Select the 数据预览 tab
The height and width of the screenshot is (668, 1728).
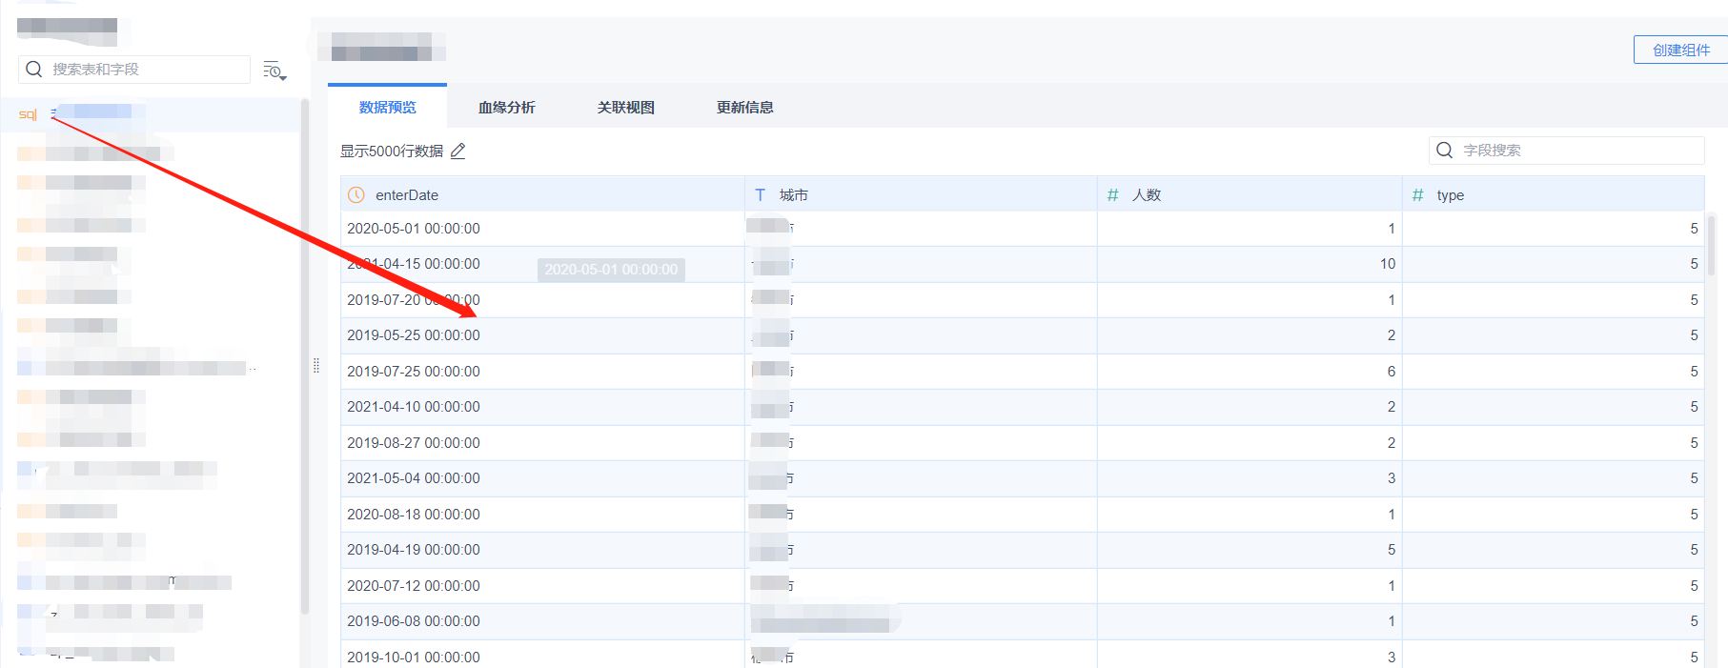(387, 107)
